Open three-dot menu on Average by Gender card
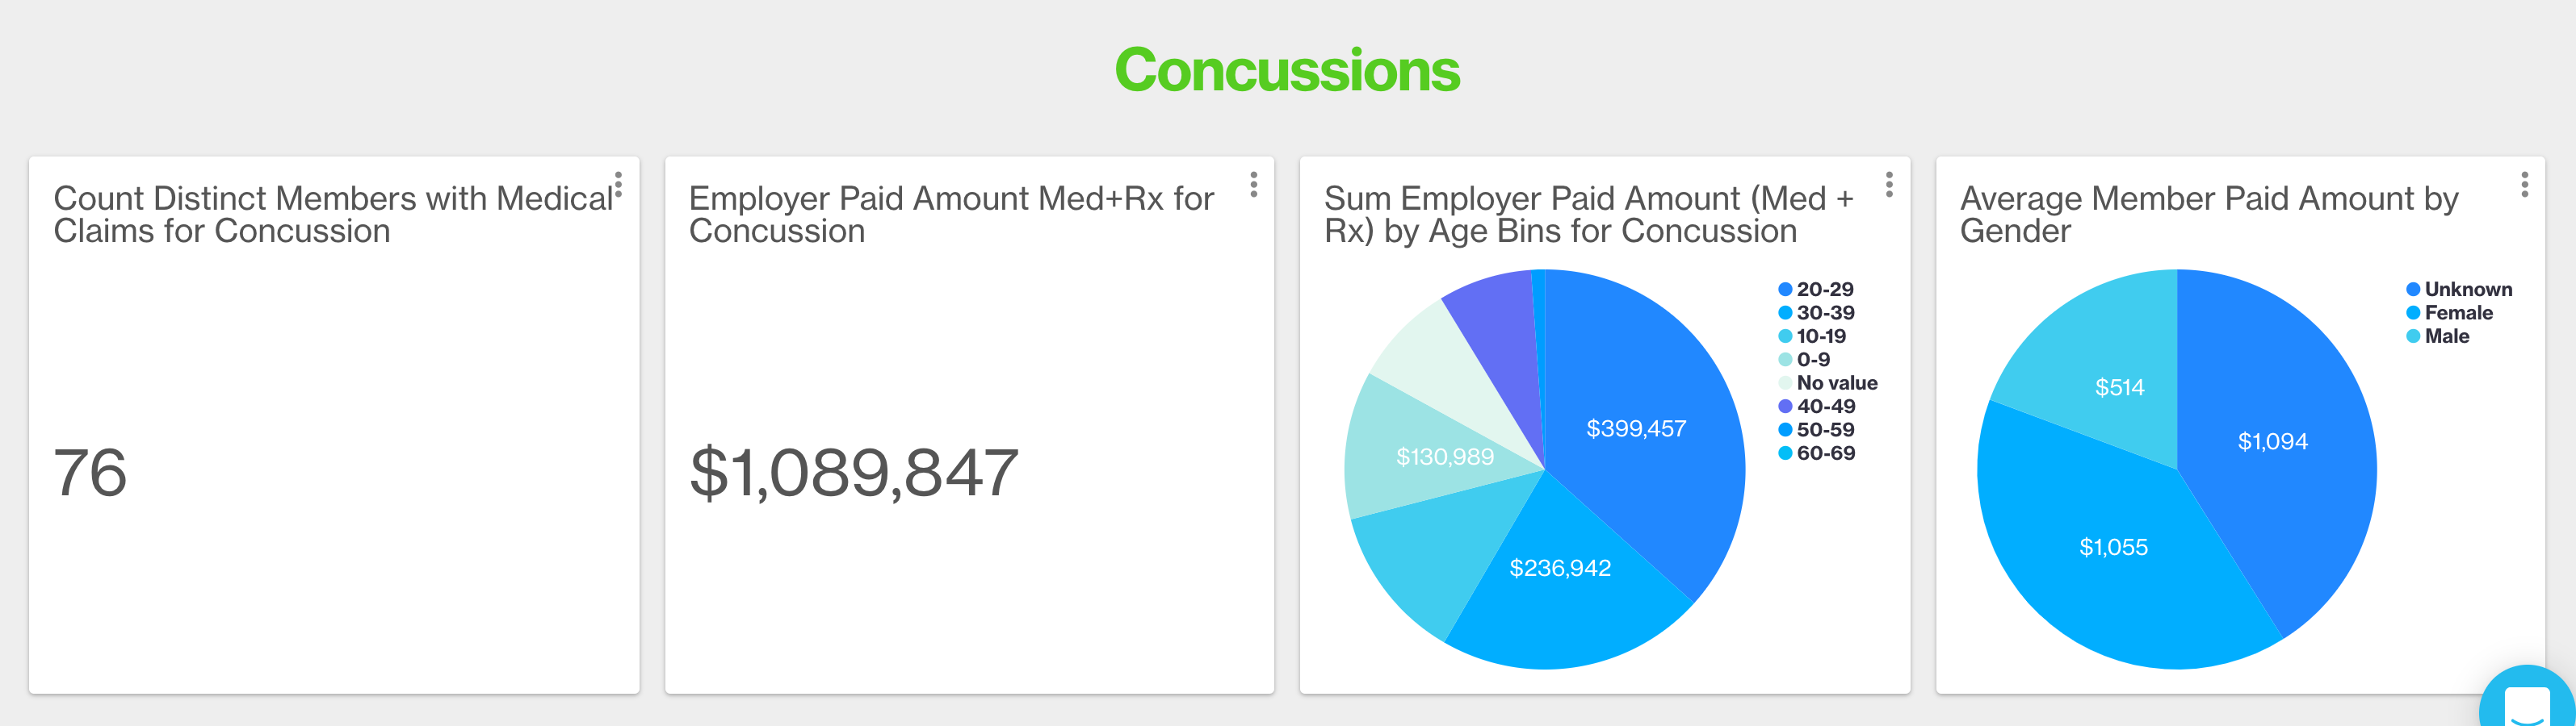 tap(2524, 184)
